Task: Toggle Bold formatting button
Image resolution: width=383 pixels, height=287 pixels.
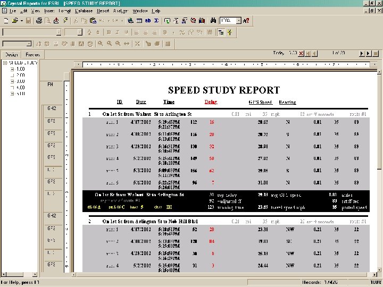Action: coord(109,32)
